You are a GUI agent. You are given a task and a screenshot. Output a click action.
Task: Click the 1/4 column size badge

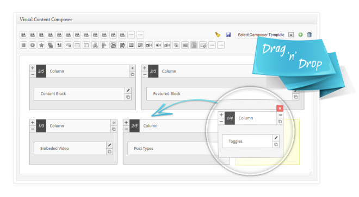coord(230,118)
